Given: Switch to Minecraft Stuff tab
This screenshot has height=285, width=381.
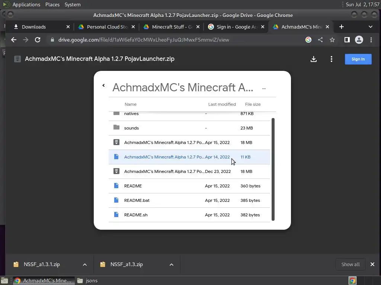Looking at the screenshot, I should [171, 27].
